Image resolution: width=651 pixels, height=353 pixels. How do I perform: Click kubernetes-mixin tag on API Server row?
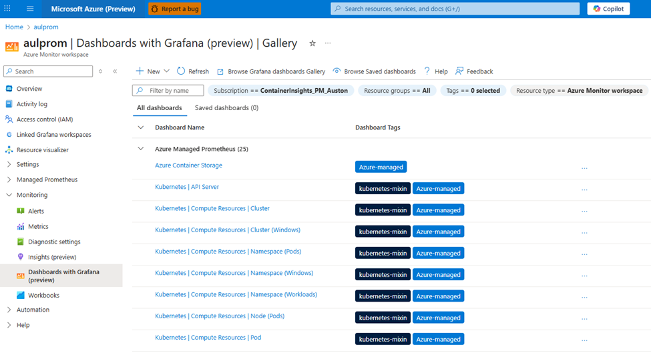pos(383,188)
